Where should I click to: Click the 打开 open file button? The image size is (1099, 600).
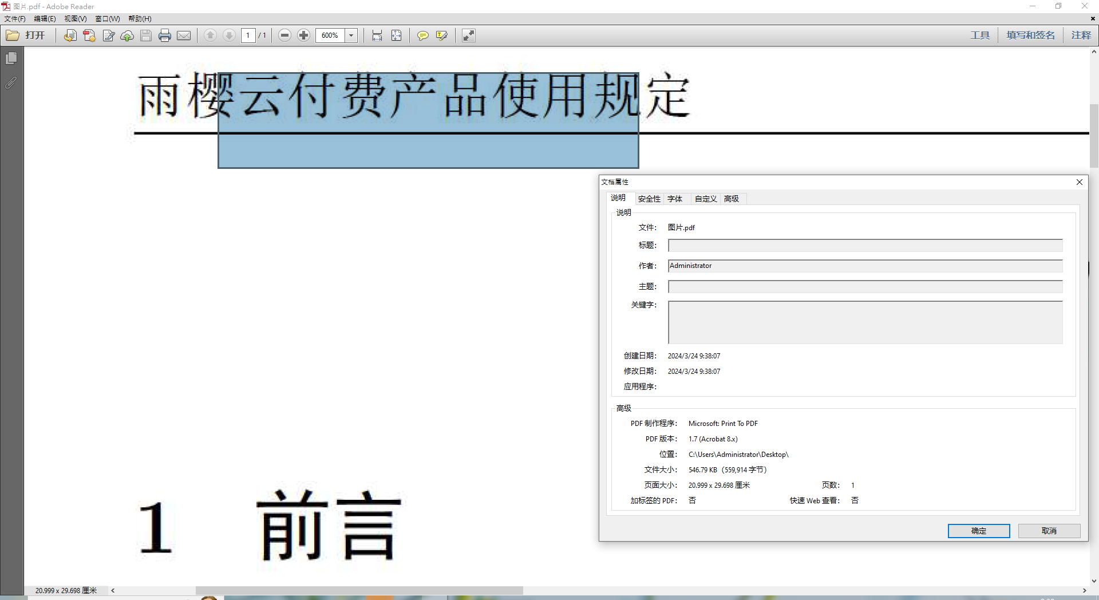(x=26, y=35)
